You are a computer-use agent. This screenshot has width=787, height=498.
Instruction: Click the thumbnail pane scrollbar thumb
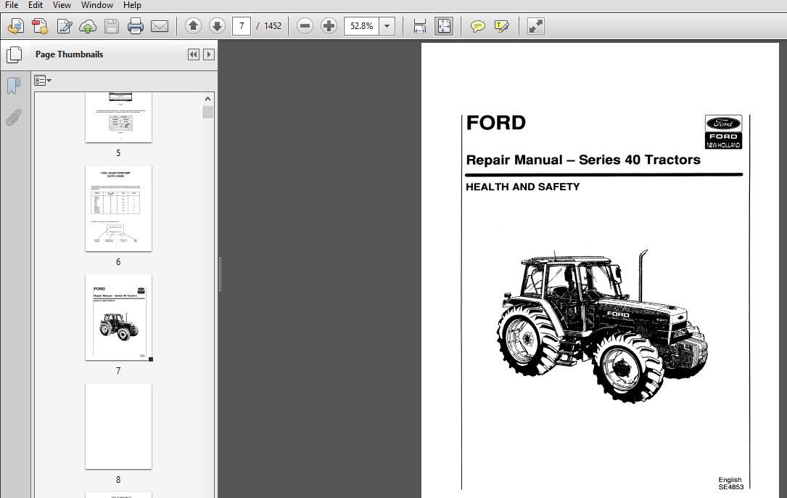[x=207, y=112]
